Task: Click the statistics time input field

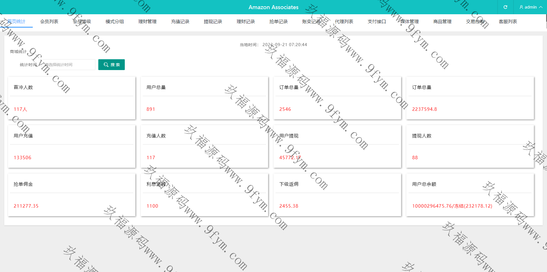Action: click(x=68, y=65)
